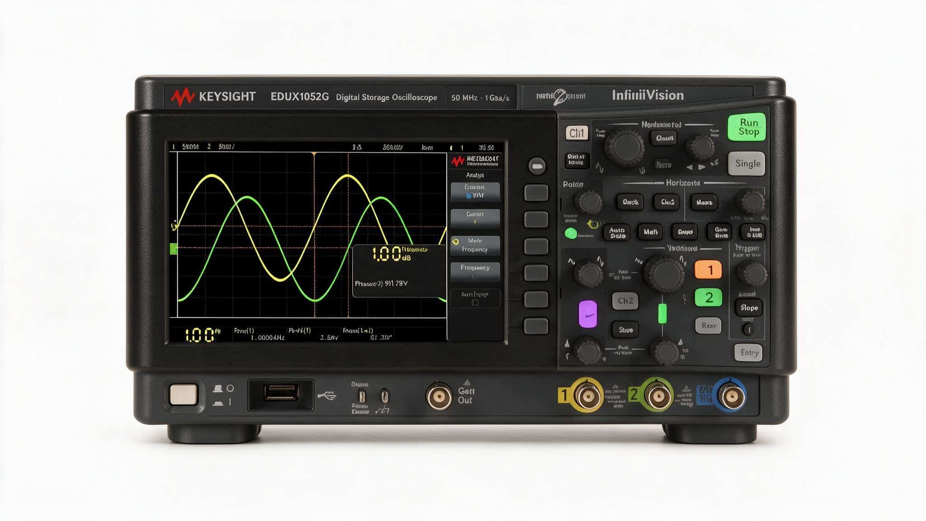Click the red Keysight waveform logo on bezel

click(182, 97)
